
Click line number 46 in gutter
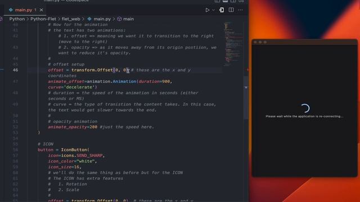15,70
